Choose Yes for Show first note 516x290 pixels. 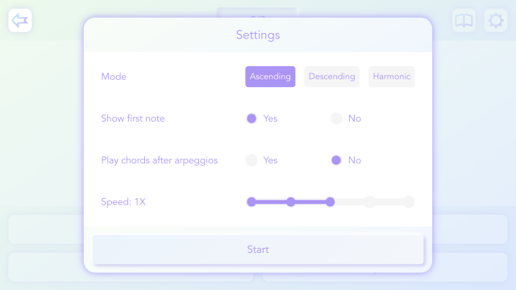252,118
